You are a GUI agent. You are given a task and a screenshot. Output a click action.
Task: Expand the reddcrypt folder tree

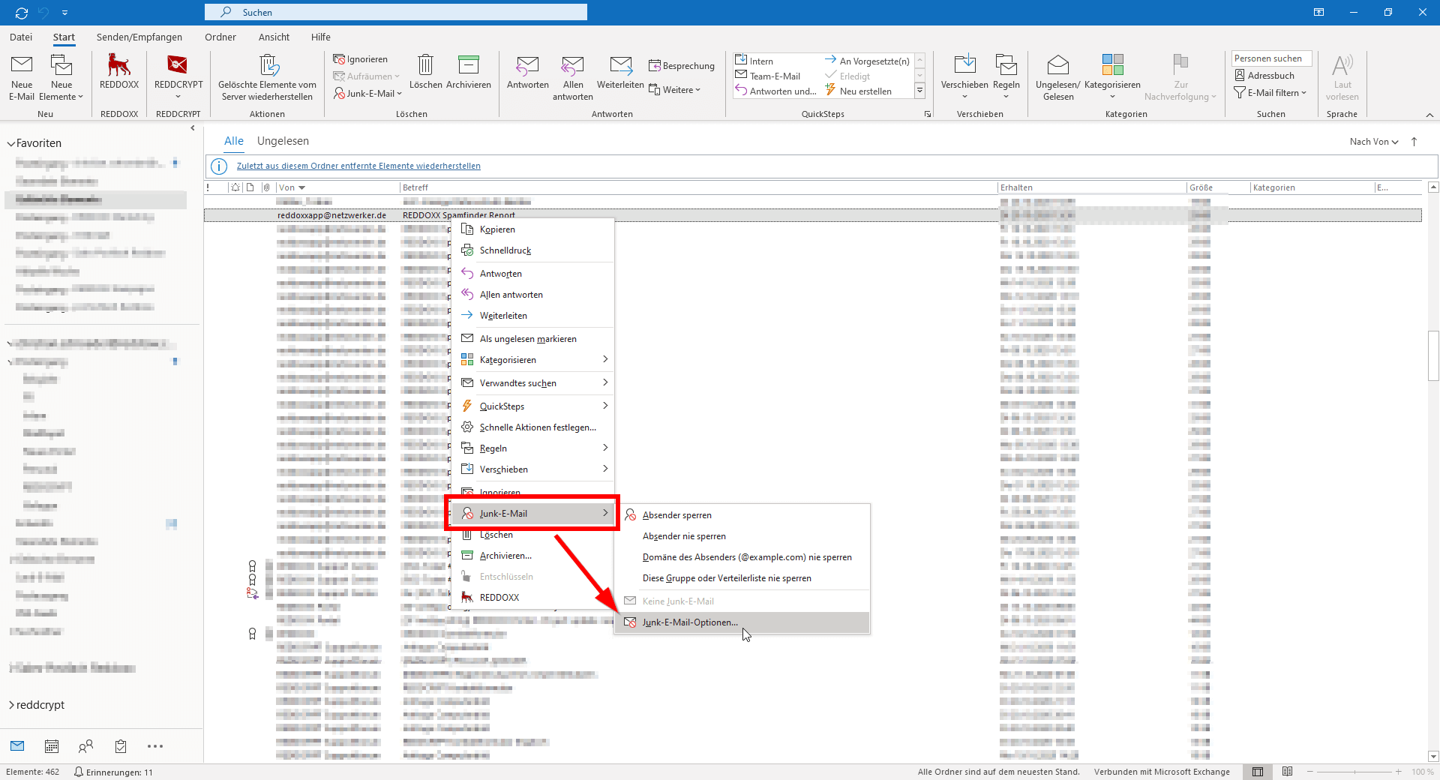click(11, 705)
